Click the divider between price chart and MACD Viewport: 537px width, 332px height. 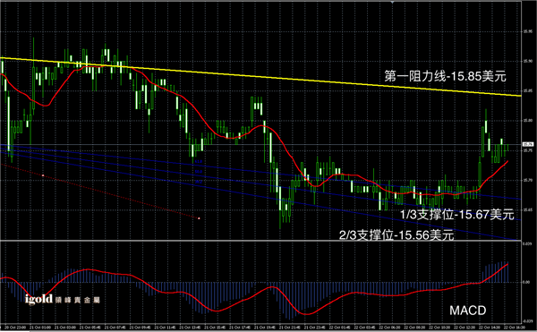[260, 241]
